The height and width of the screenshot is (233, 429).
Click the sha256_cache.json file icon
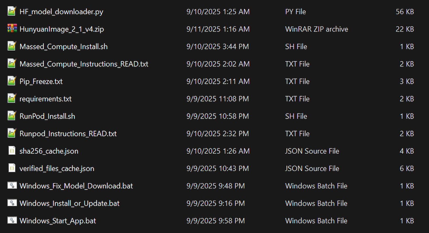(x=12, y=151)
